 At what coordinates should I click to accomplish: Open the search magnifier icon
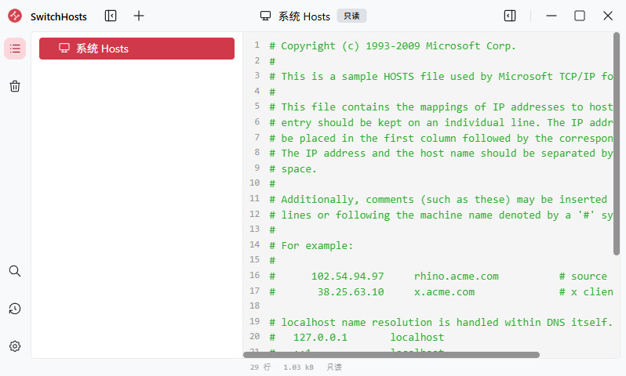pos(15,271)
